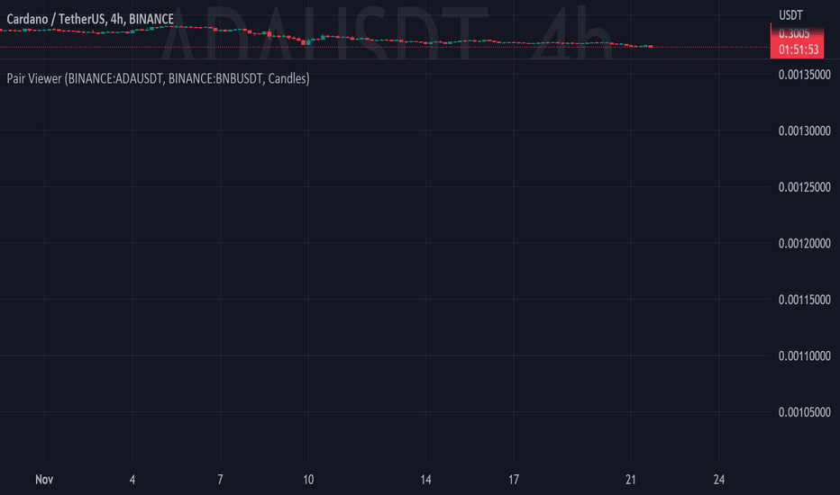
Task: Click the 0.00110000 price axis label
Action: pos(805,355)
